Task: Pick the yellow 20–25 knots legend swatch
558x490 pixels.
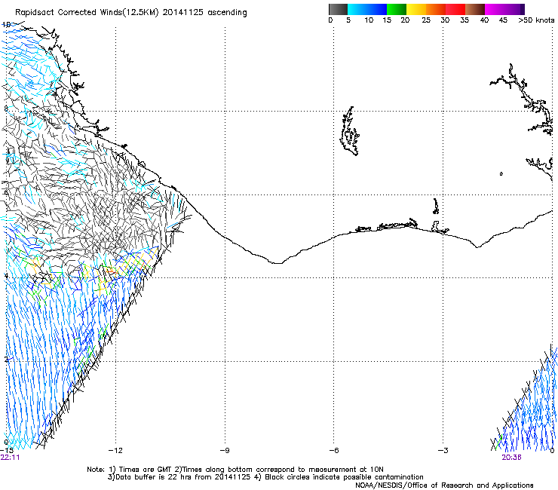Action: coord(416,9)
